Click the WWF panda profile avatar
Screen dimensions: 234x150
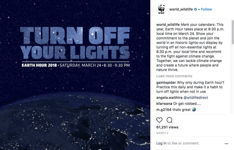pyautogui.click(x=161, y=9)
